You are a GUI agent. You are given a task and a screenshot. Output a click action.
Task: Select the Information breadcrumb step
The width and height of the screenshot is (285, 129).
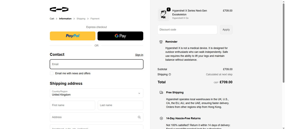(65, 19)
